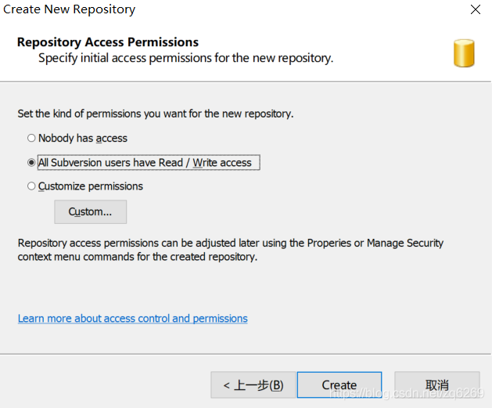Click the paragraph about adjusting permissions later
492x408 pixels.
(231, 250)
